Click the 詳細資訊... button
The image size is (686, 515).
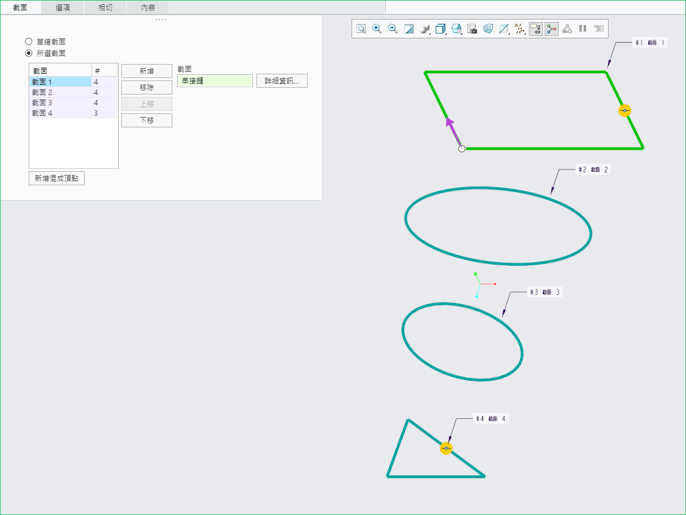281,81
